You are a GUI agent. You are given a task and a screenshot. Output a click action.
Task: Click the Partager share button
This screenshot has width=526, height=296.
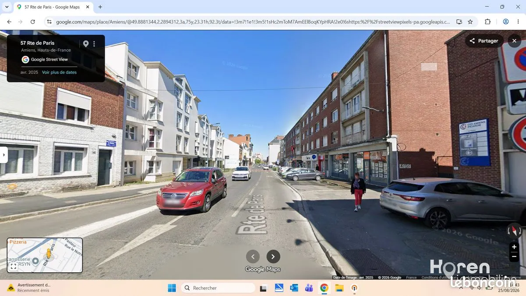[x=484, y=41]
